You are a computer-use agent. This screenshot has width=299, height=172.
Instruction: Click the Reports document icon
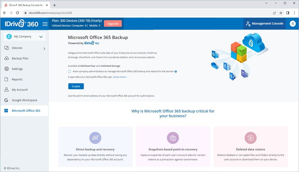[x=6, y=79]
